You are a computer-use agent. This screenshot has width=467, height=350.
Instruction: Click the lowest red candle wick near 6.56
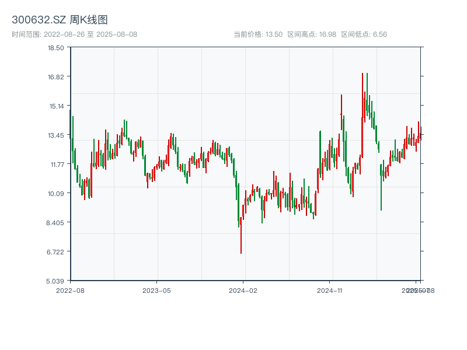[x=241, y=245]
